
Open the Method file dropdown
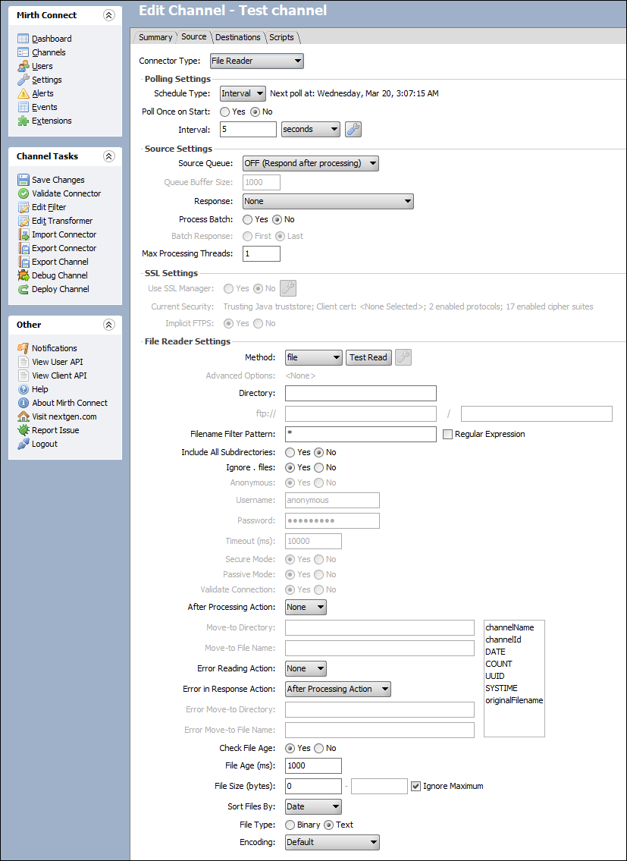(x=314, y=357)
